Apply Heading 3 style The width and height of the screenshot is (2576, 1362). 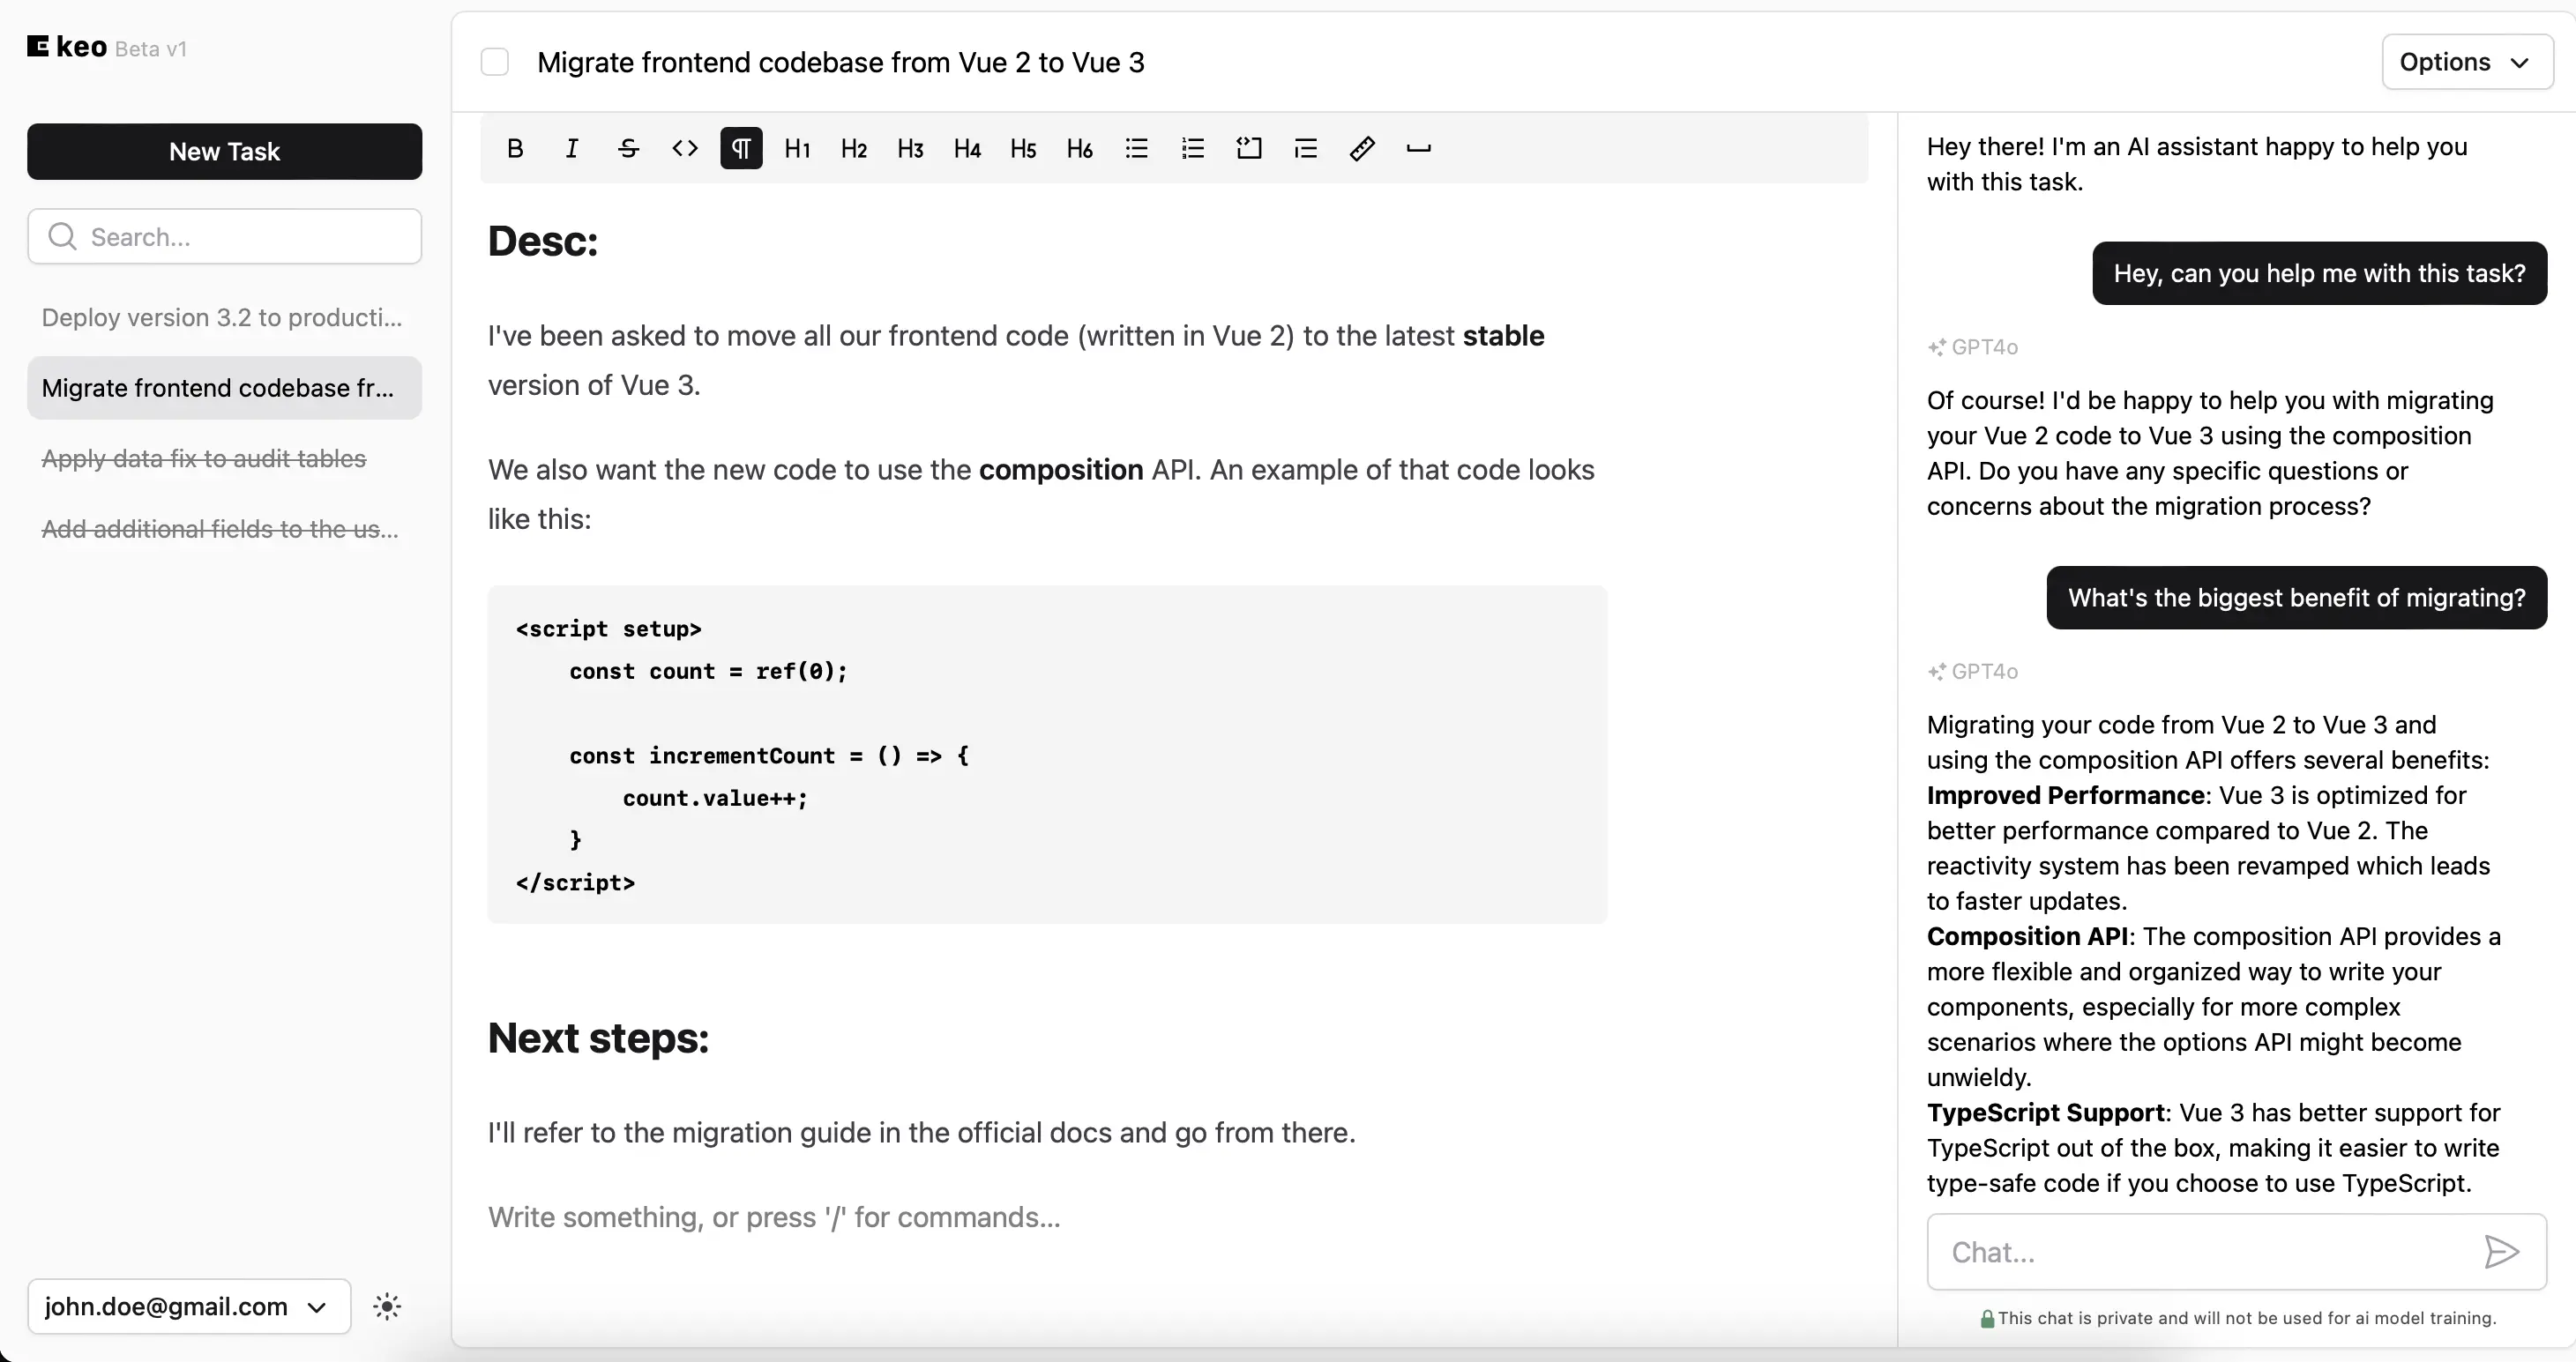(x=910, y=149)
